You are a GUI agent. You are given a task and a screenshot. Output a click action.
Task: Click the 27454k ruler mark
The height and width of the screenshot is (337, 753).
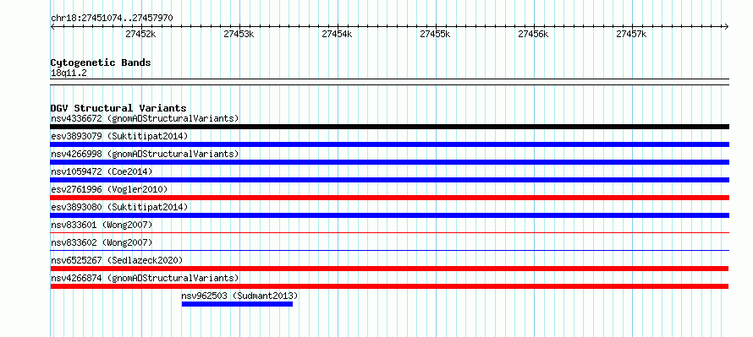337,34
